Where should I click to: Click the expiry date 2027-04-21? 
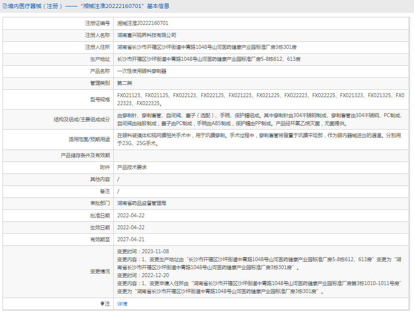(x=131, y=239)
